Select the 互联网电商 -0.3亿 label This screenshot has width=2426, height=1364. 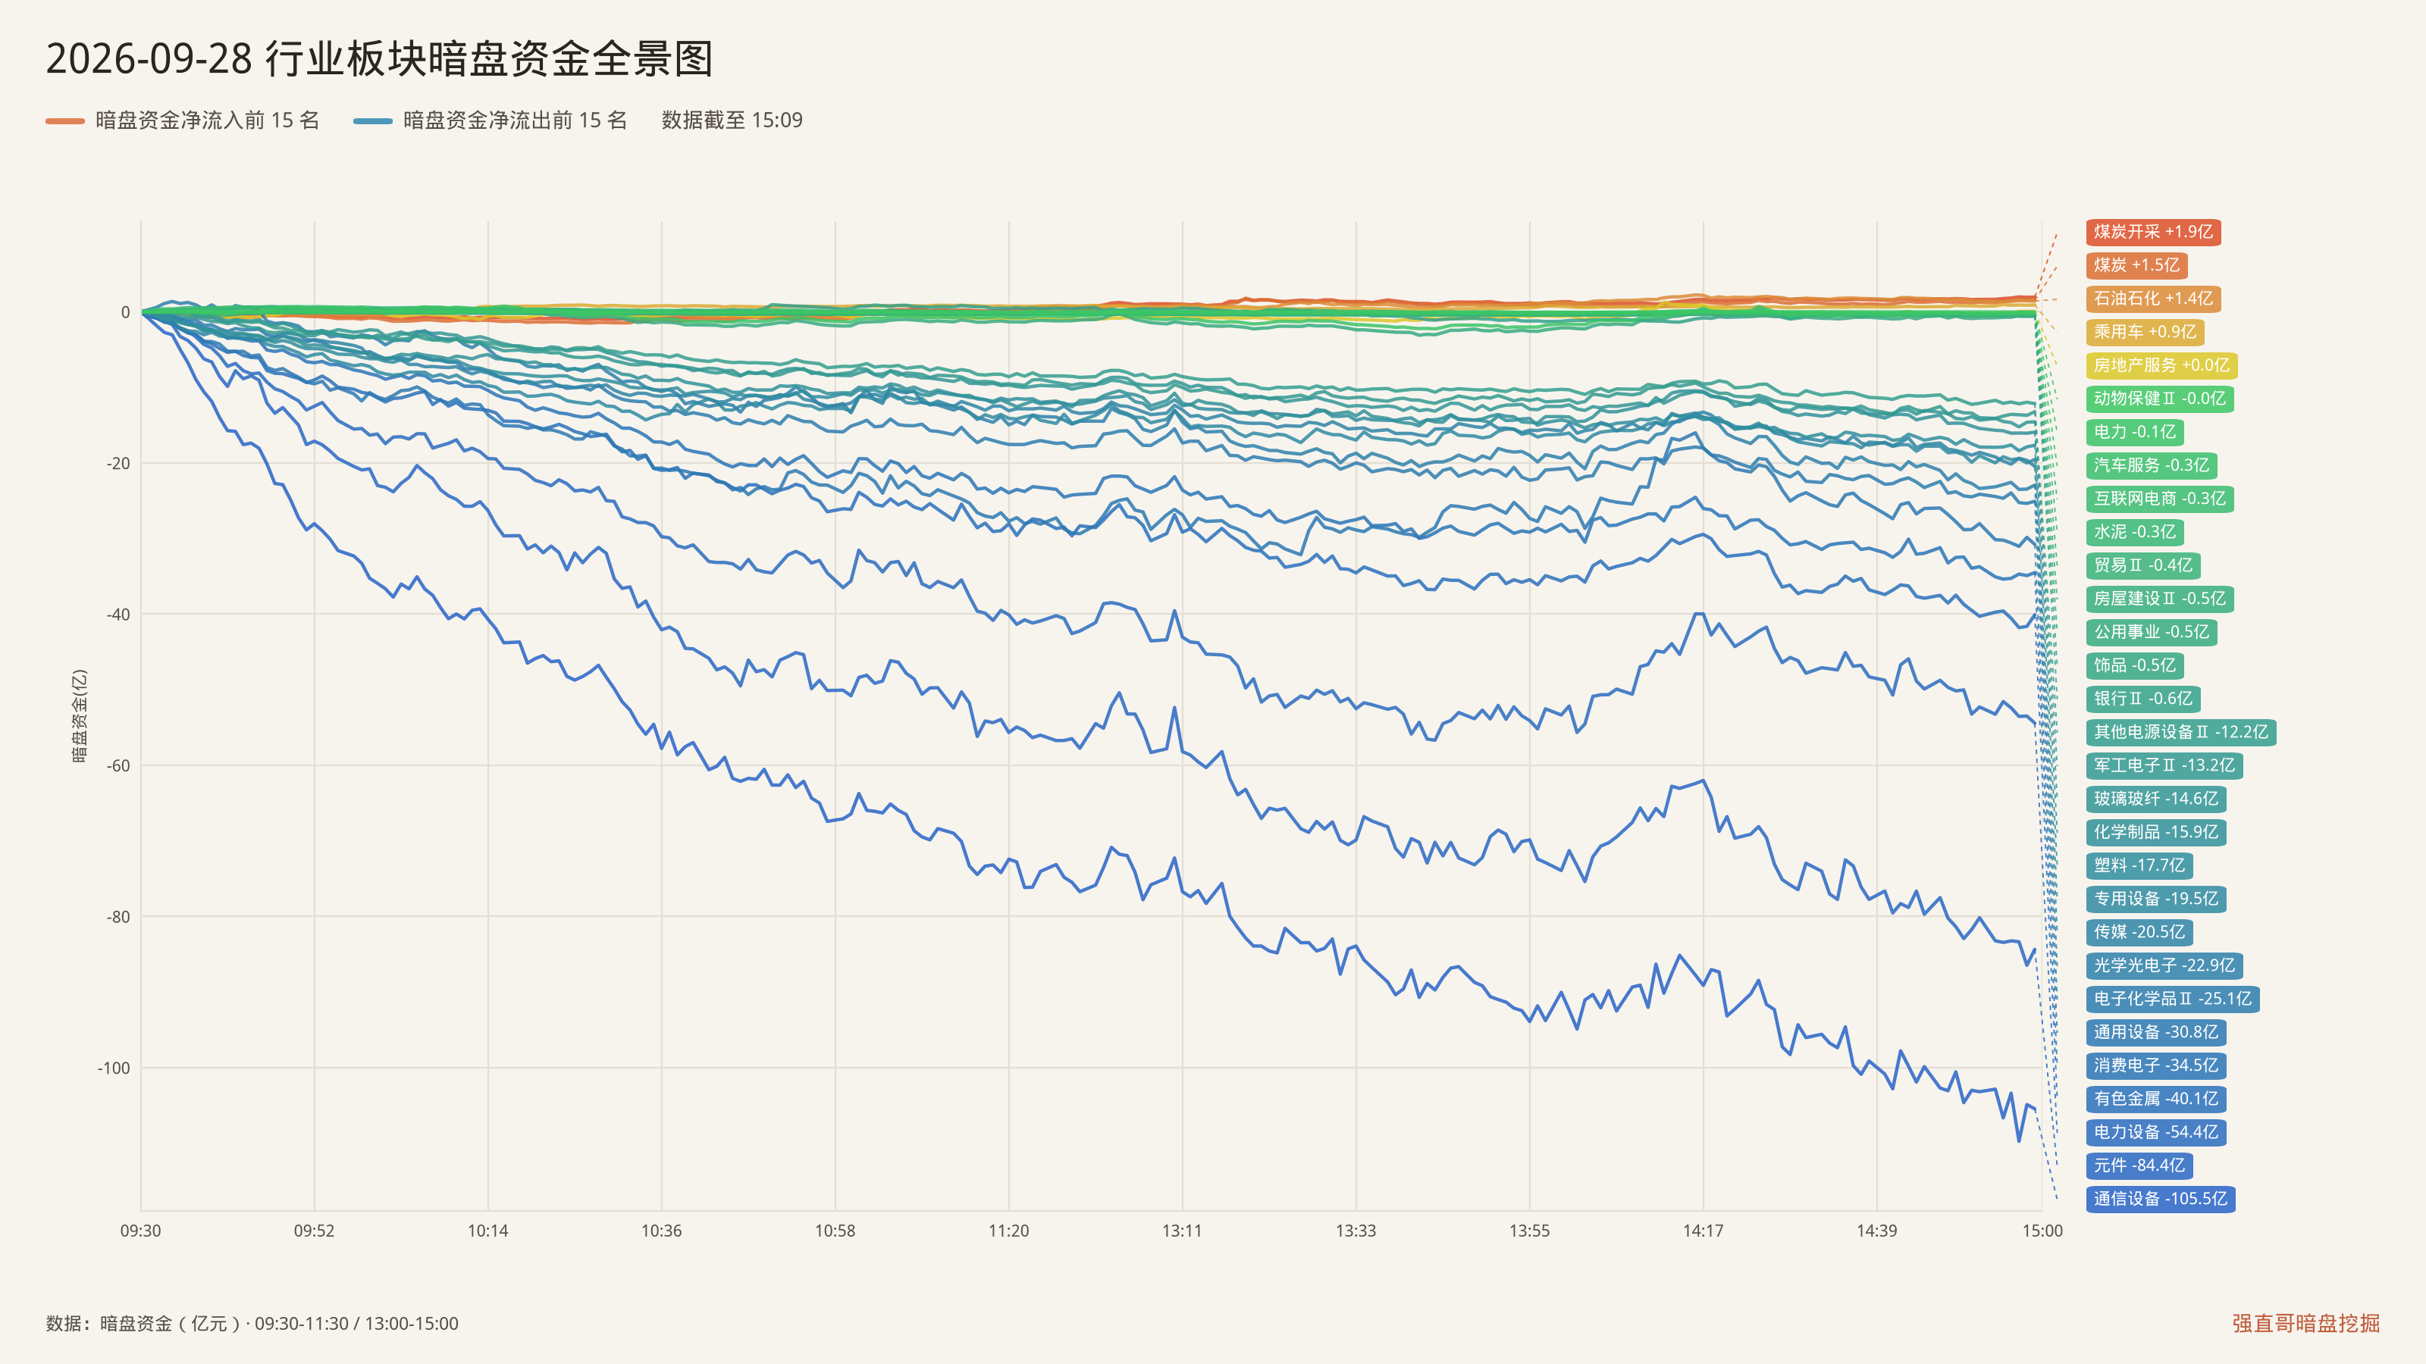[2159, 499]
